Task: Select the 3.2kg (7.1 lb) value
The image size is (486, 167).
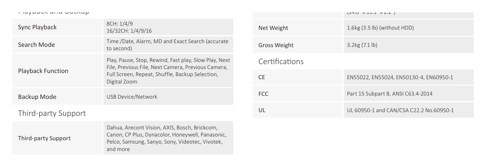Action: (362, 45)
